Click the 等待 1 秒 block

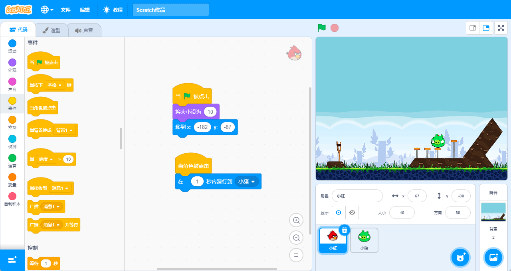coord(44,263)
